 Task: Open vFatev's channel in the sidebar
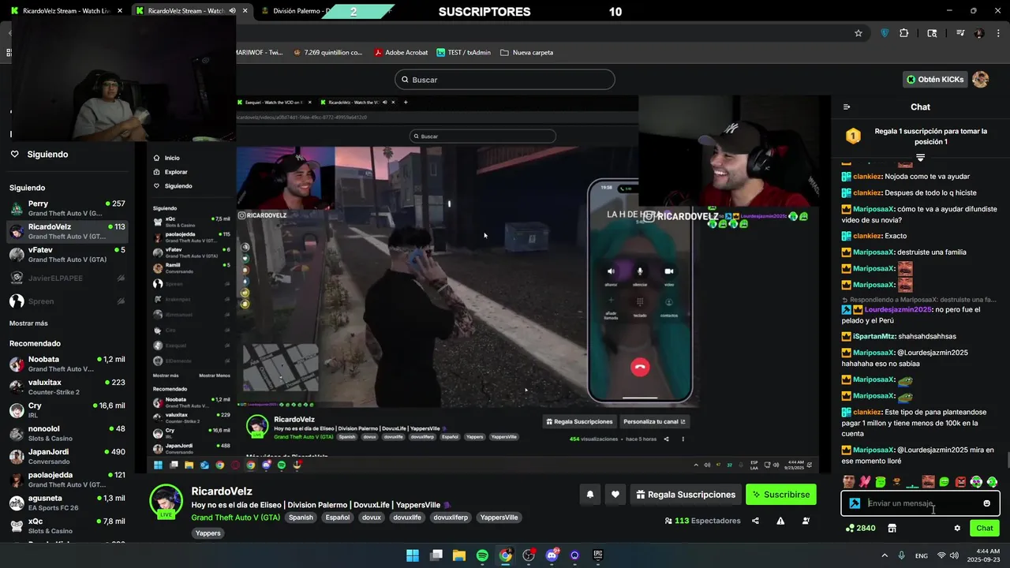67,254
